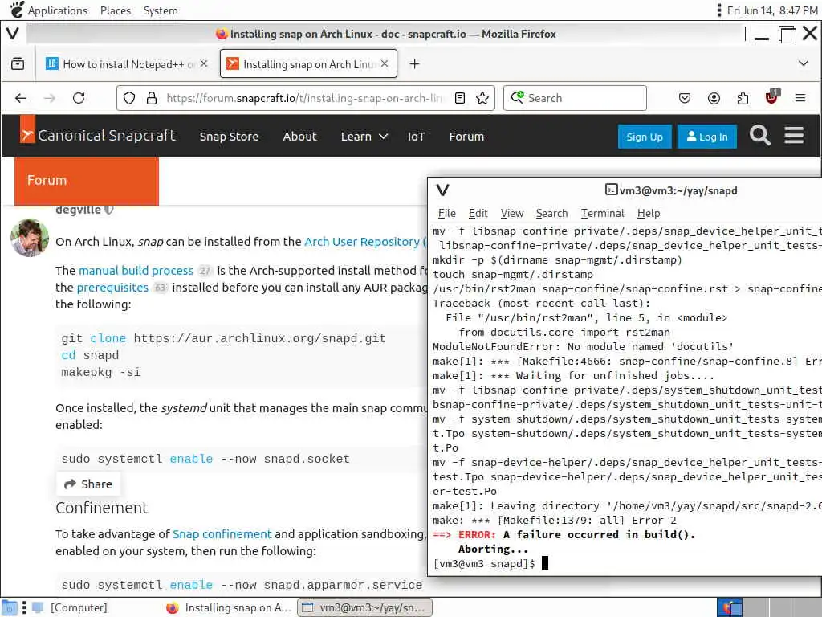Switch to How to install Notepad++ tab
The image size is (822, 617).
[x=126, y=64]
